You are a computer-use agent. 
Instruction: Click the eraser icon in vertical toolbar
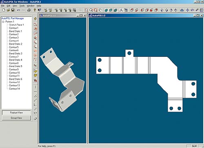pos(35,119)
